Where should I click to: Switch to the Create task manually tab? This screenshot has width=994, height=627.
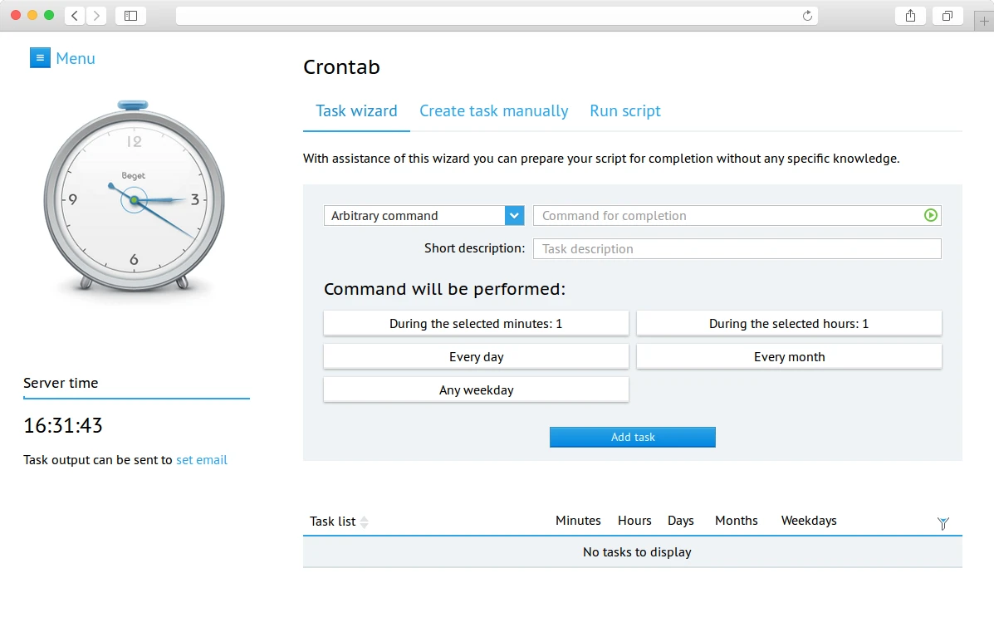coord(493,110)
